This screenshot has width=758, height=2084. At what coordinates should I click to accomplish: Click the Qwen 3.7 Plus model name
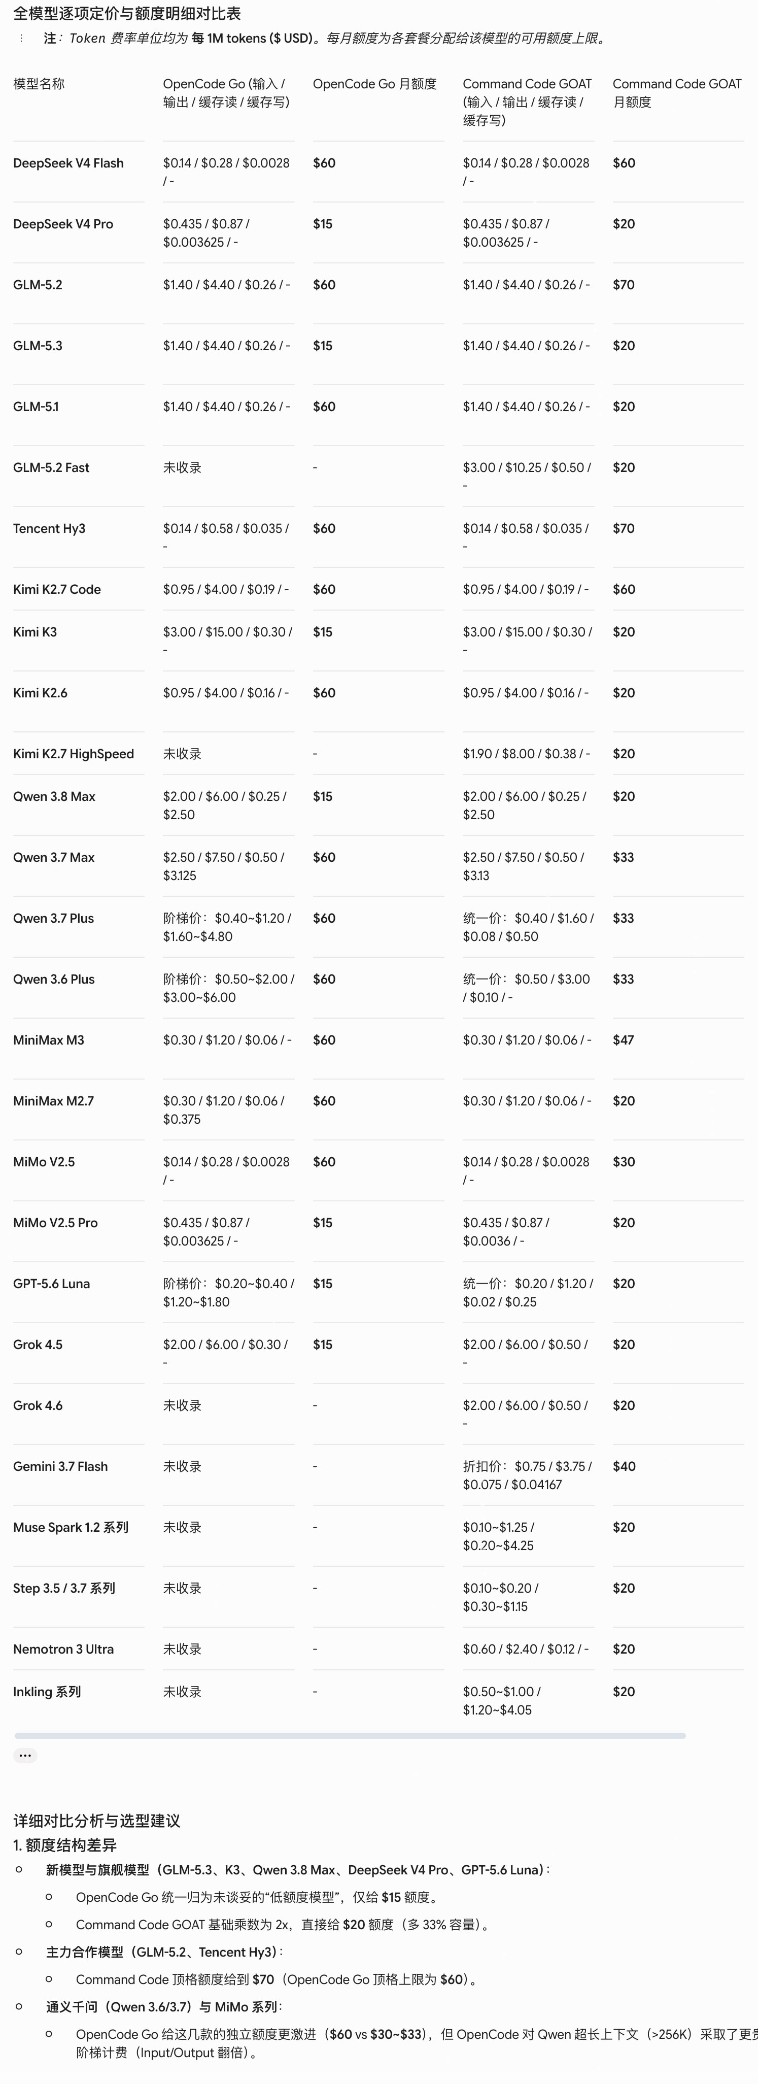pos(53,918)
